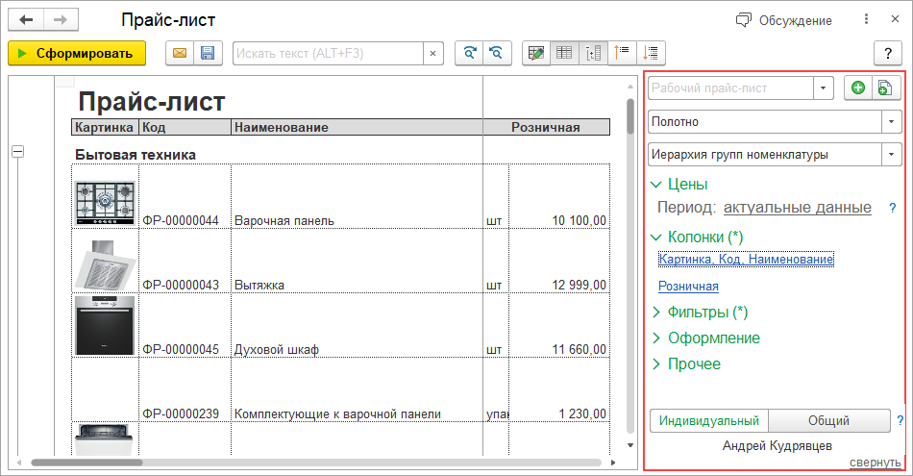Screen dimensions: 913x476
Task: Toggle table grid display icon
Action: [x=564, y=54]
